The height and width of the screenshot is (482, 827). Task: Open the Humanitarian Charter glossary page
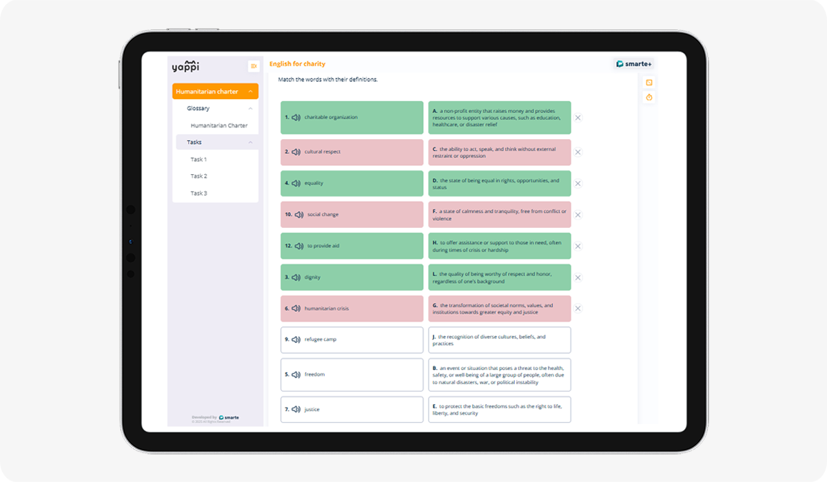coord(218,126)
